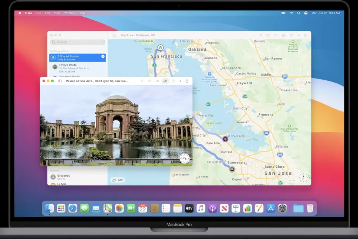Select Emily's Route in sidebar

(77, 68)
